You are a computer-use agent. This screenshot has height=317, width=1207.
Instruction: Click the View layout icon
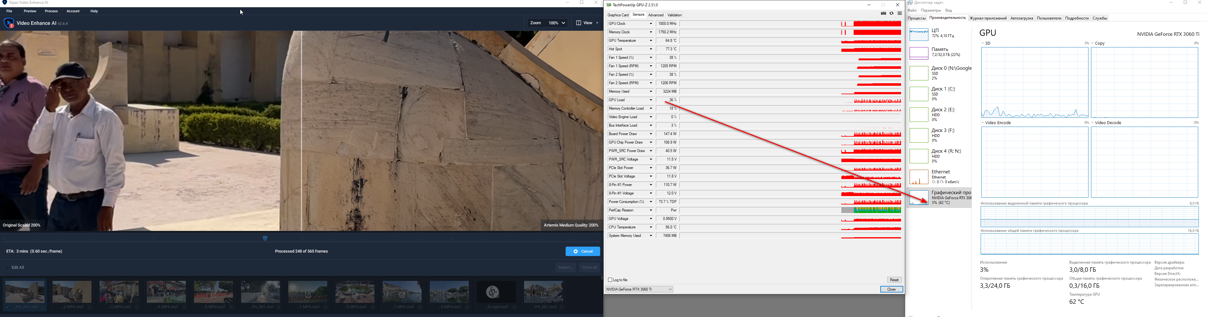(x=579, y=23)
